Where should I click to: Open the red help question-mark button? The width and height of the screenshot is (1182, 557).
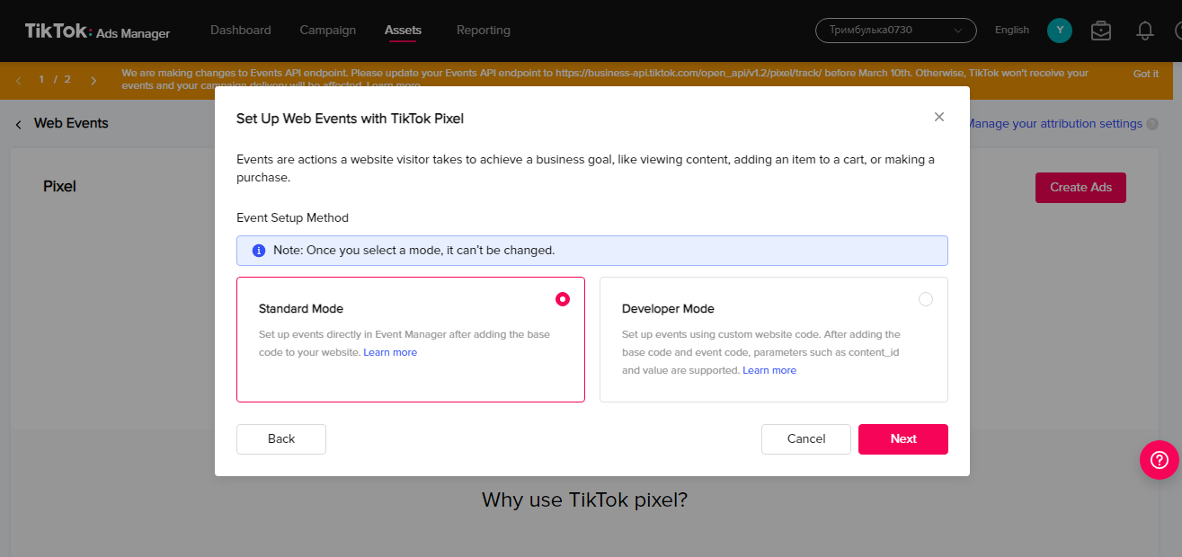1159,460
